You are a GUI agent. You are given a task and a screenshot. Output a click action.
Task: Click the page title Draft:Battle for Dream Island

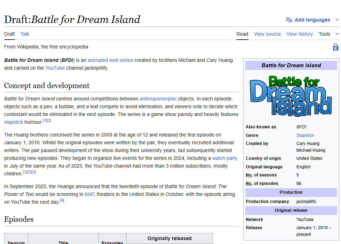coord(72,19)
